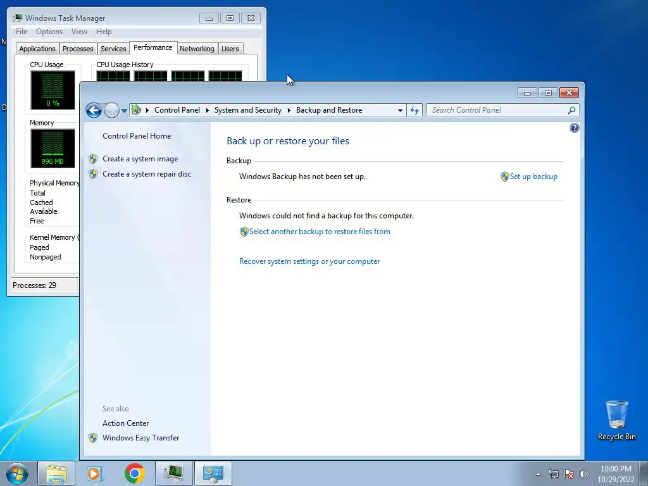Click the Memory 996 MB gauge
The image size is (648, 486).
(53, 148)
